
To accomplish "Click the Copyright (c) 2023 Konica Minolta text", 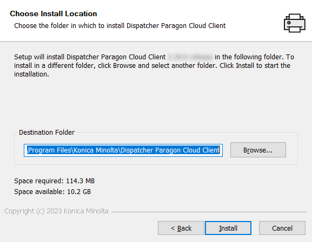I will 57,211.
